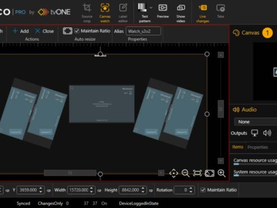Viewport: 277px width, 208px height.
Task: Click the vertical scrollbar up arrow
Action: (x=220, y=55)
